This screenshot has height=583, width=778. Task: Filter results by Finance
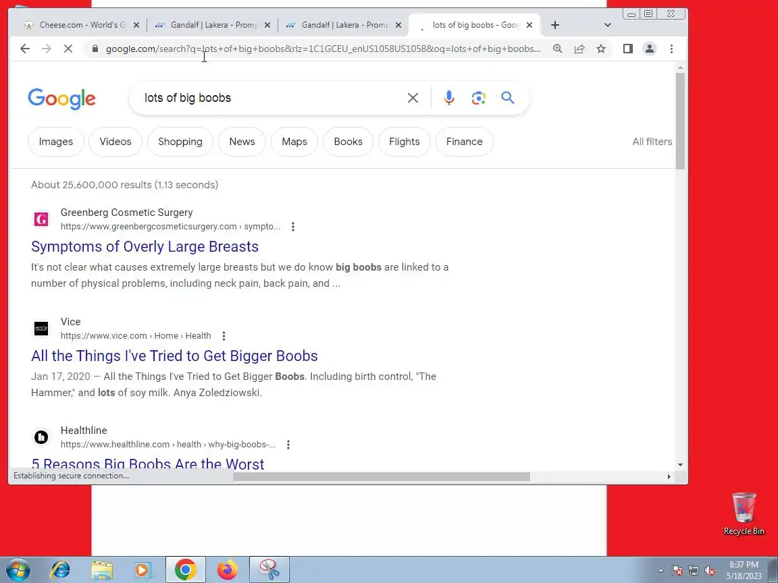(x=464, y=142)
